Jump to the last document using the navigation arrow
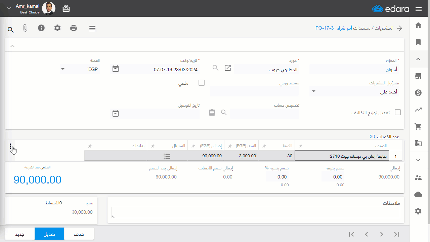 (x=397, y=234)
